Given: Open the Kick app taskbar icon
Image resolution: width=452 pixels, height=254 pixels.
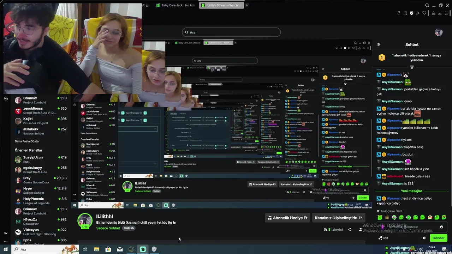Looking at the screenshot, I should 143,249.
